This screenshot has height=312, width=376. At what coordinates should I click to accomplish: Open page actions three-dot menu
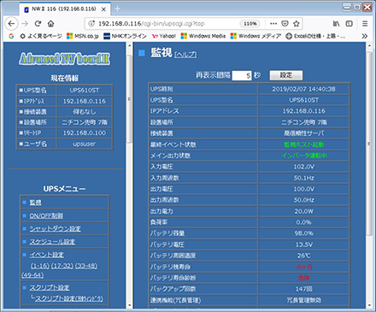[x=273, y=24]
